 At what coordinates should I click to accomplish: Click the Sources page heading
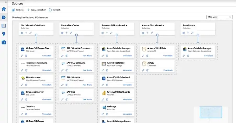(18, 3)
